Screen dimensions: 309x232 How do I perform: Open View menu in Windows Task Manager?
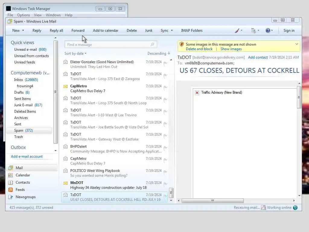coord(38,15)
